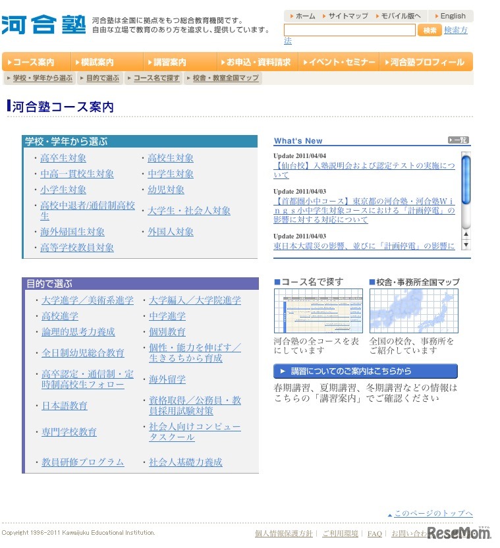Open 中学進学 link
This screenshot has height=548, width=500.
click(167, 316)
